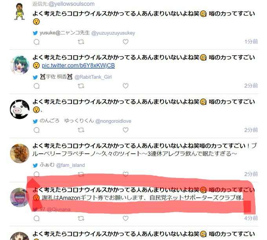The image size is (267, 240).
Task: Visit the @RabitTank_Girl profile handle
Action: (x=93, y=77)
